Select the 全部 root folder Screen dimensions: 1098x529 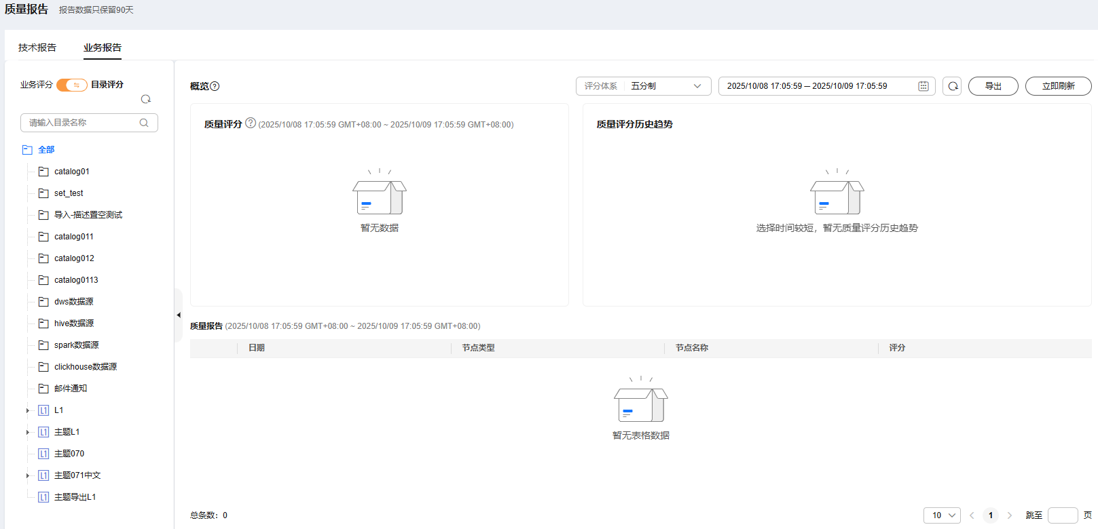click(46, 150)
